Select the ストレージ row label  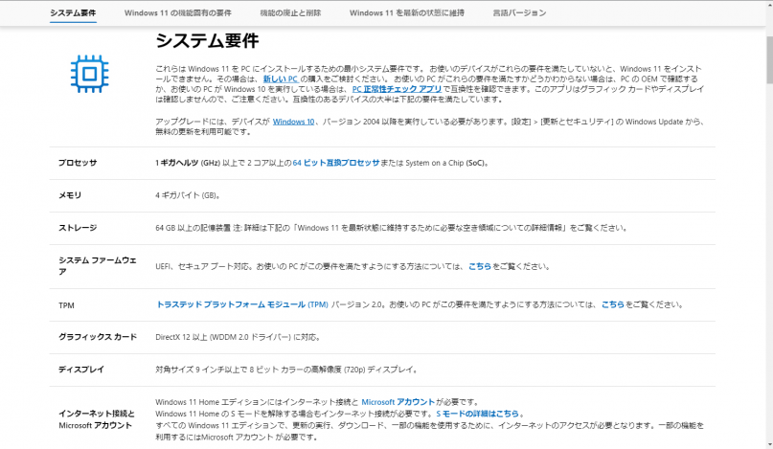[x=78, y=228]
